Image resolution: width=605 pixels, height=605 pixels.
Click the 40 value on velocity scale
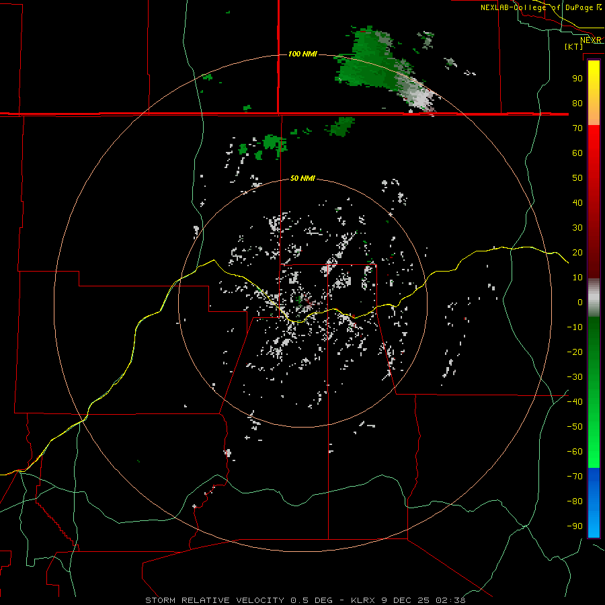tap(577, 203)
